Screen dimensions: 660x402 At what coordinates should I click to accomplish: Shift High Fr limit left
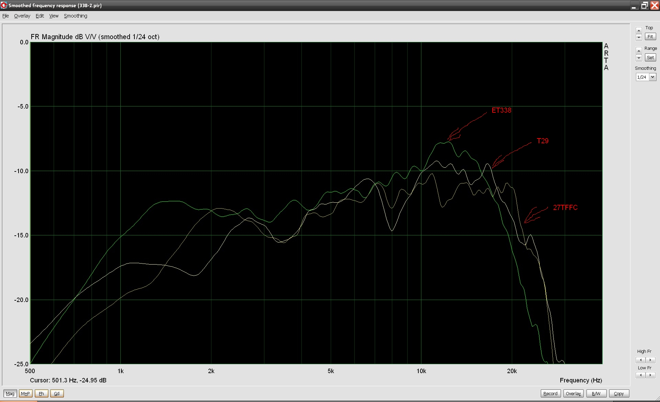[640, 360]
